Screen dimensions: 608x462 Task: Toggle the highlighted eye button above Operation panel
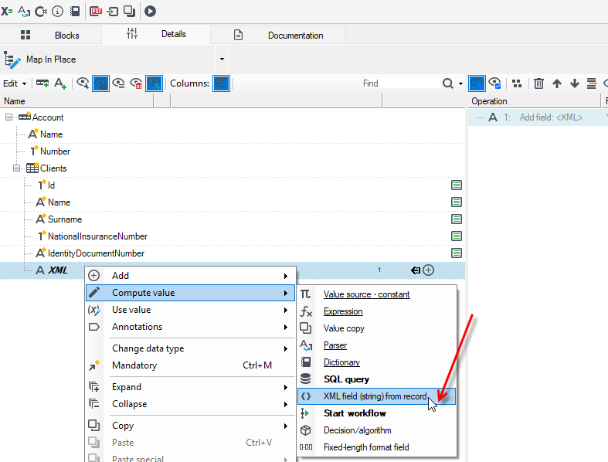pos(477,83)
